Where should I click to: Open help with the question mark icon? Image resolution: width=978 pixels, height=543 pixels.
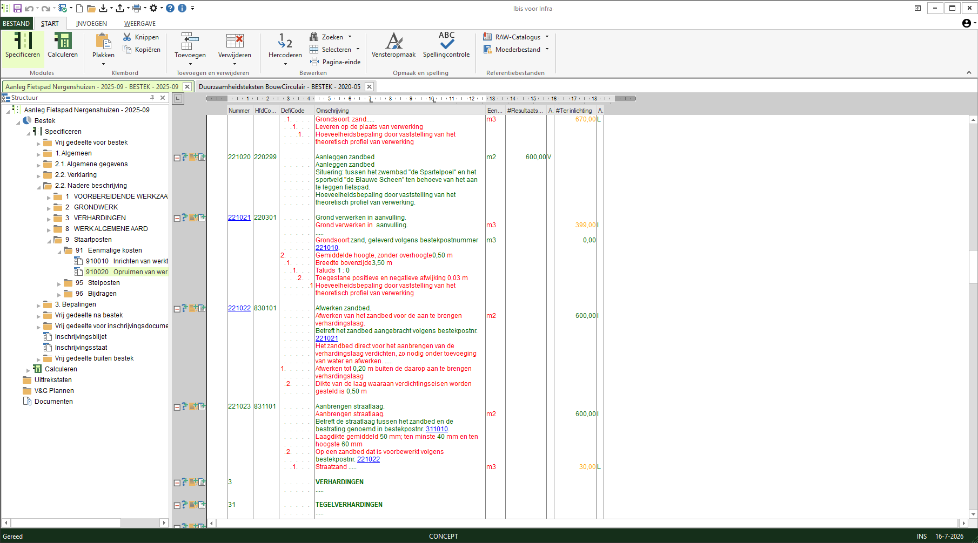click(170, 8)
